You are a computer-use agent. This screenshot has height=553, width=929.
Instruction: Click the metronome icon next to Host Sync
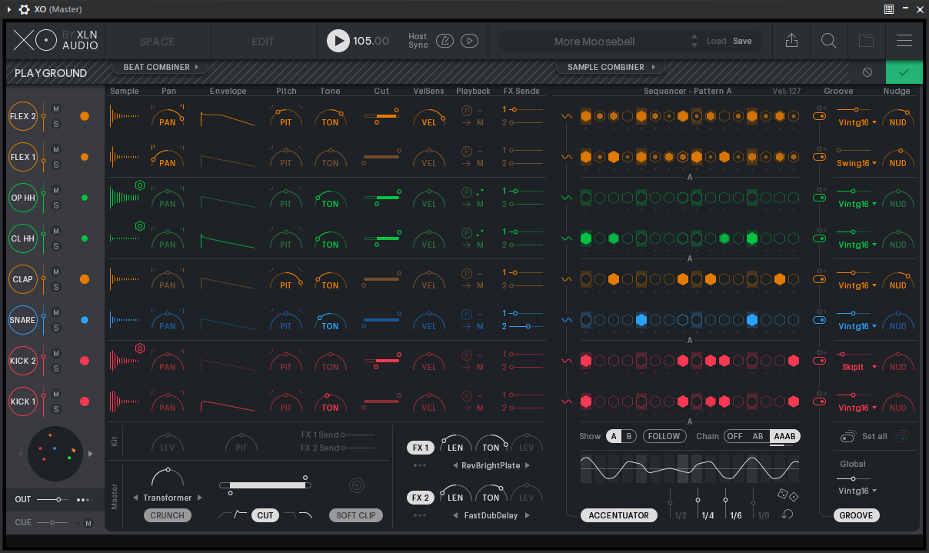445,41
